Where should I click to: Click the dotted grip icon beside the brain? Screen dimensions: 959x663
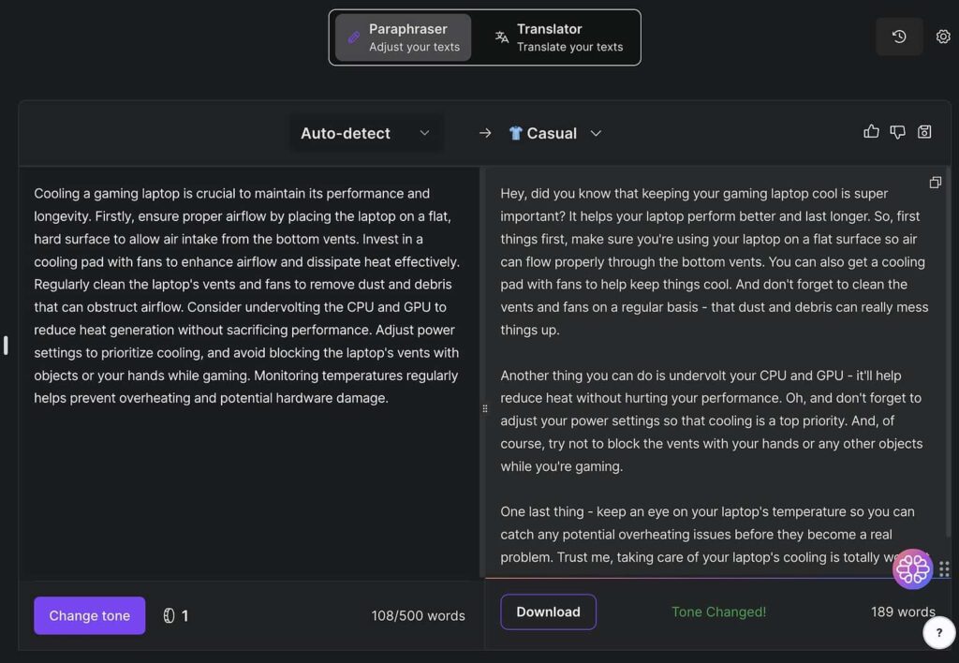tap(944, 569)
